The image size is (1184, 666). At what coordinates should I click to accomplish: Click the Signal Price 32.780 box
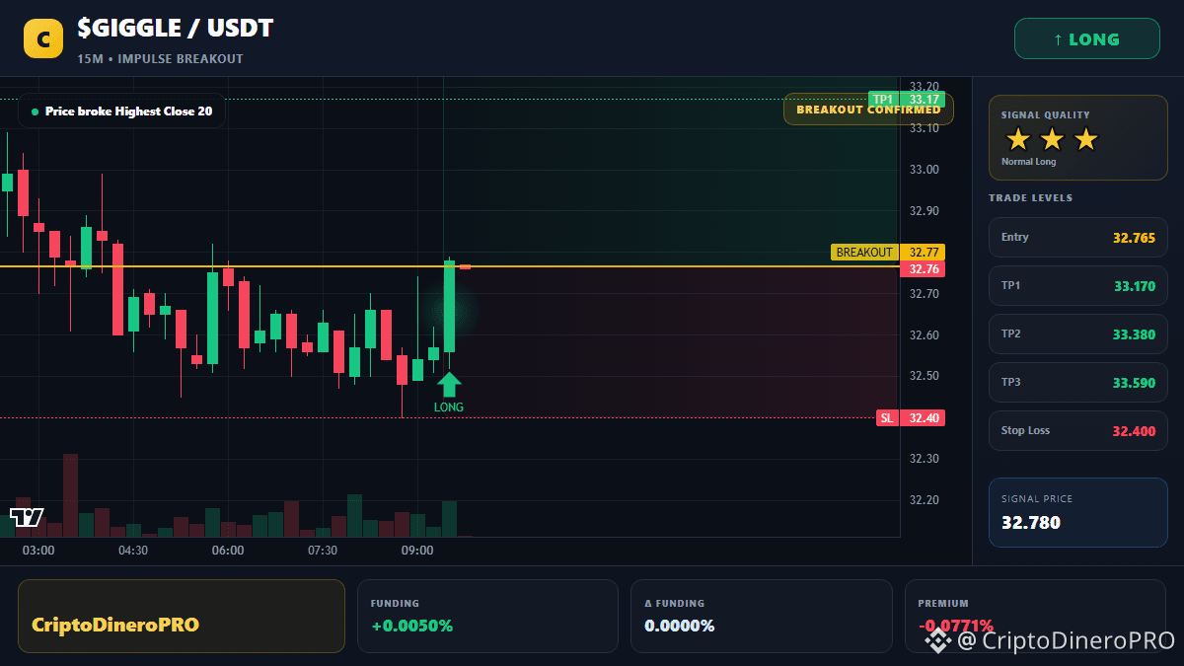point(1077,512)
